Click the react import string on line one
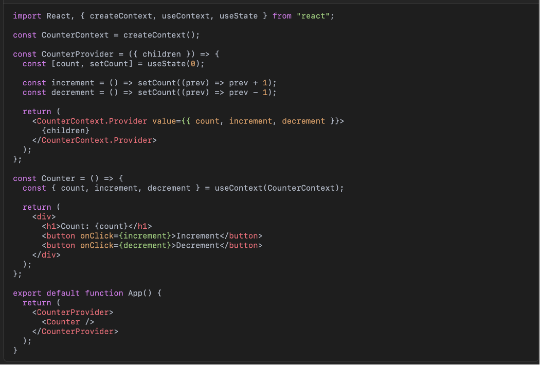Screen dimensions: 540x365 [x=313, y=16]
